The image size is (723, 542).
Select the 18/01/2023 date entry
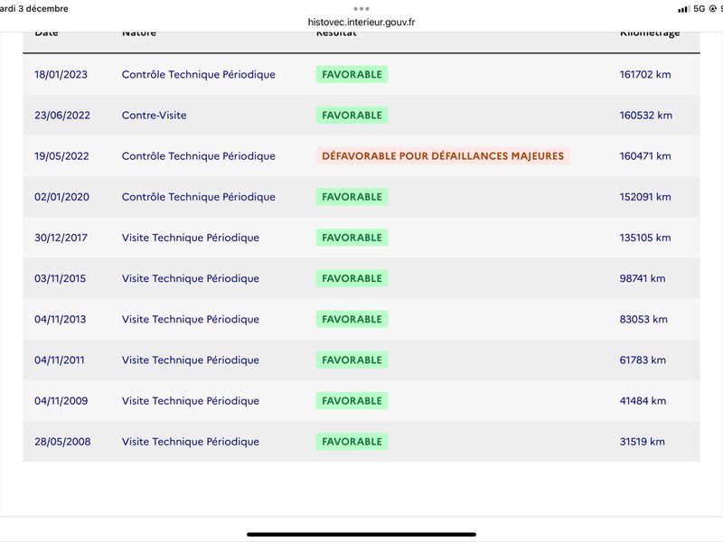[x=61, y=75]
